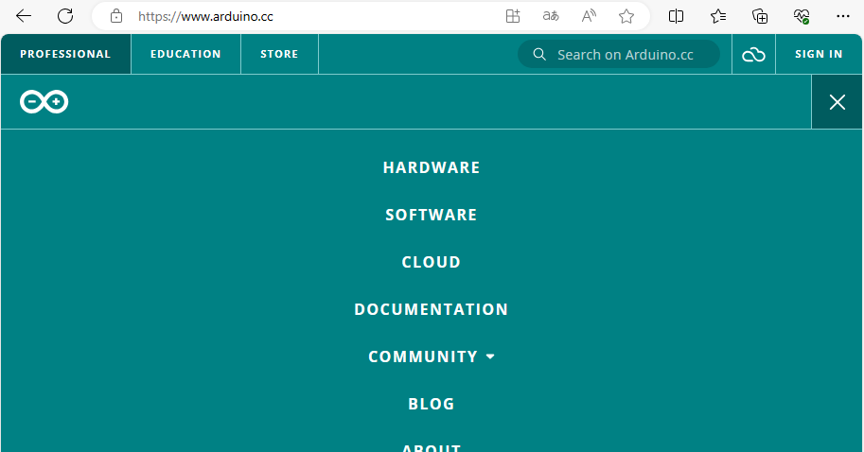Click the Search on Arduino.cc field
864x452 pixels.
tap(619, 55)
